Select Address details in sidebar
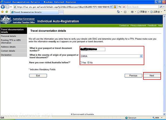The image size is (166, 120). [x=13, y=47]
